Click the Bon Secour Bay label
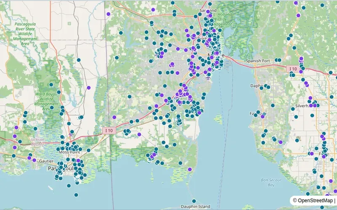Screen dimensions: 337x210 [271, 183]
